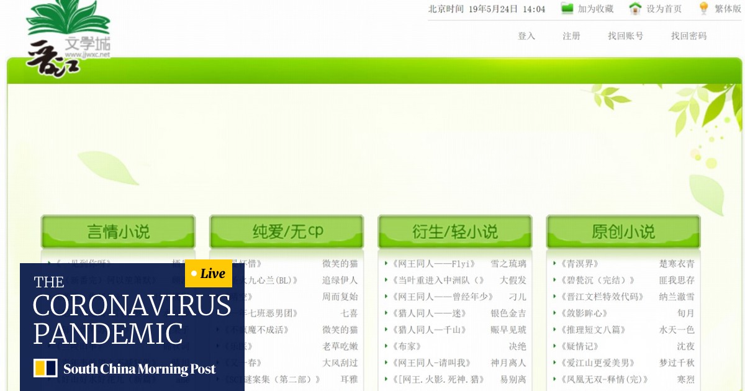Viewport: 745px width, 391px height.
Task: Open novel 《当叶重进入中洲队（》
Action: click(437, 281)
